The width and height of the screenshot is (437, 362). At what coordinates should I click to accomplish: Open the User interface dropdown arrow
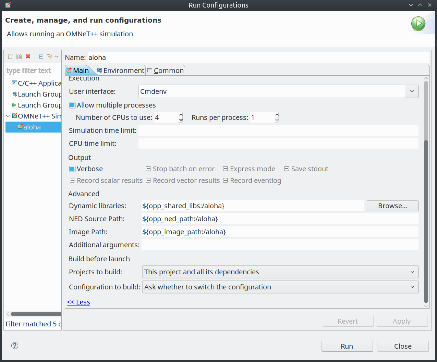click(412, 91)
